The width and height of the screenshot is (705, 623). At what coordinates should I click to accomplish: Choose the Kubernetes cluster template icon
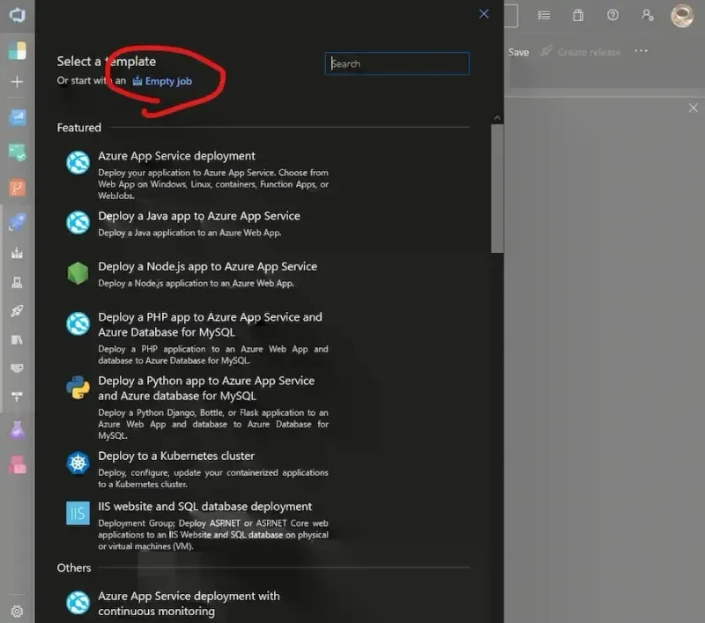click(x=78, y=463)
